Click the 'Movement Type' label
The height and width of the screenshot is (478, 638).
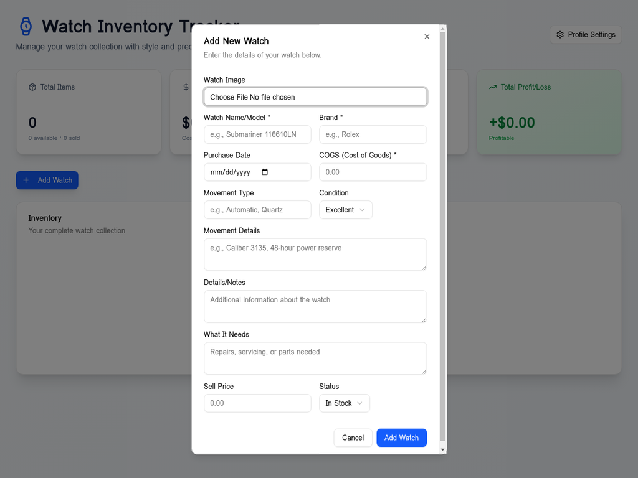tap(229, 193)
